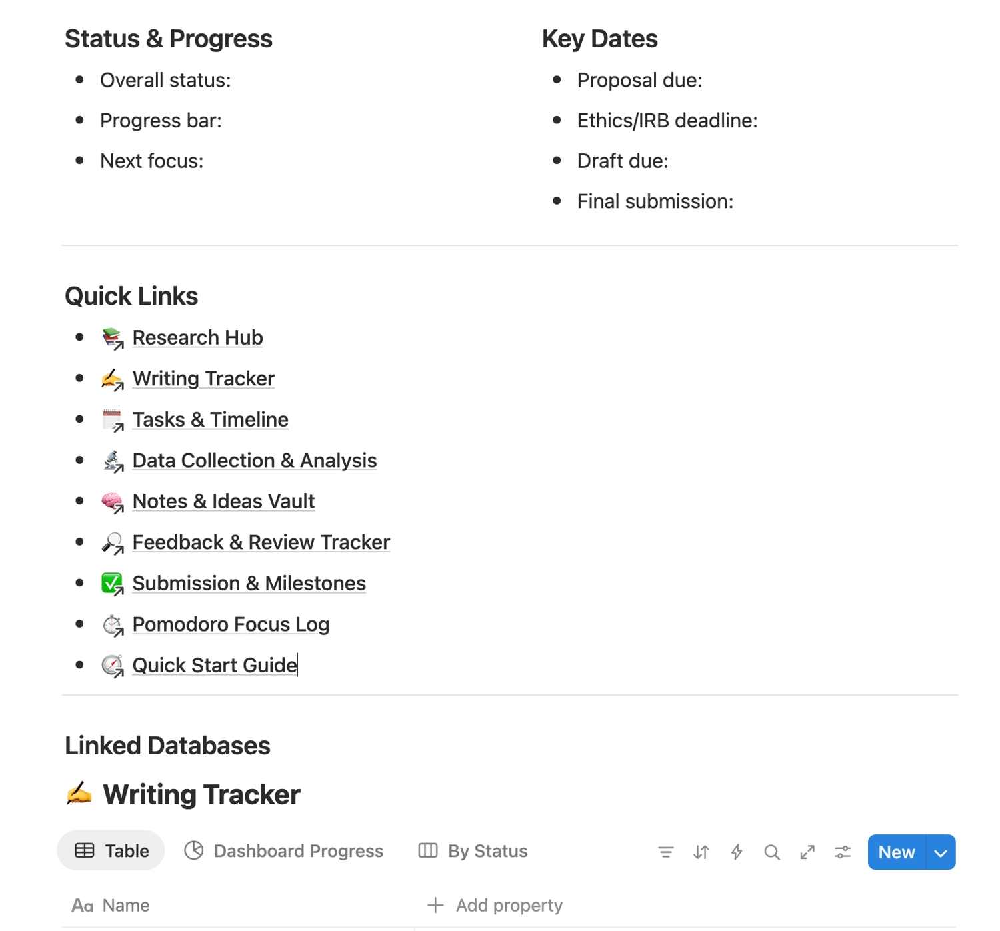Click the filter icon in database toolbar

tap(665, 852)
